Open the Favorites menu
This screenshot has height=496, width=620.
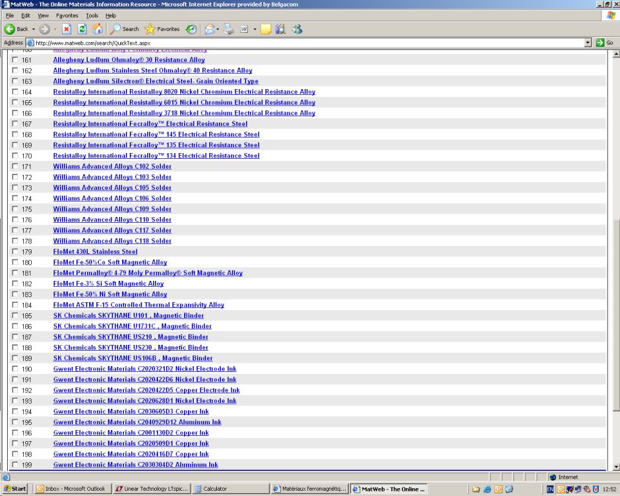click(x=67, y=15)
